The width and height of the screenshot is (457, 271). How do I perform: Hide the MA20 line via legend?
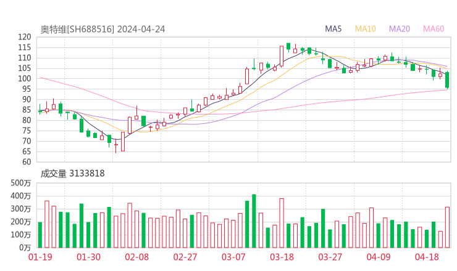coord(399,29)
